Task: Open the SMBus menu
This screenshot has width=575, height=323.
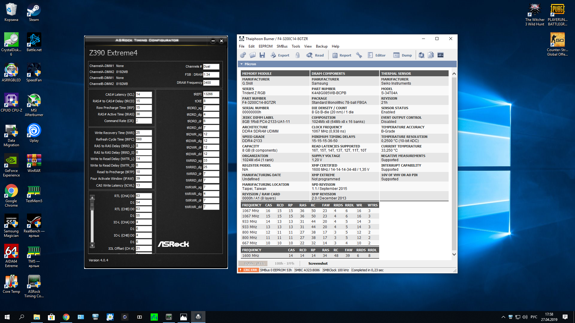Action: [x=282, y=46]
